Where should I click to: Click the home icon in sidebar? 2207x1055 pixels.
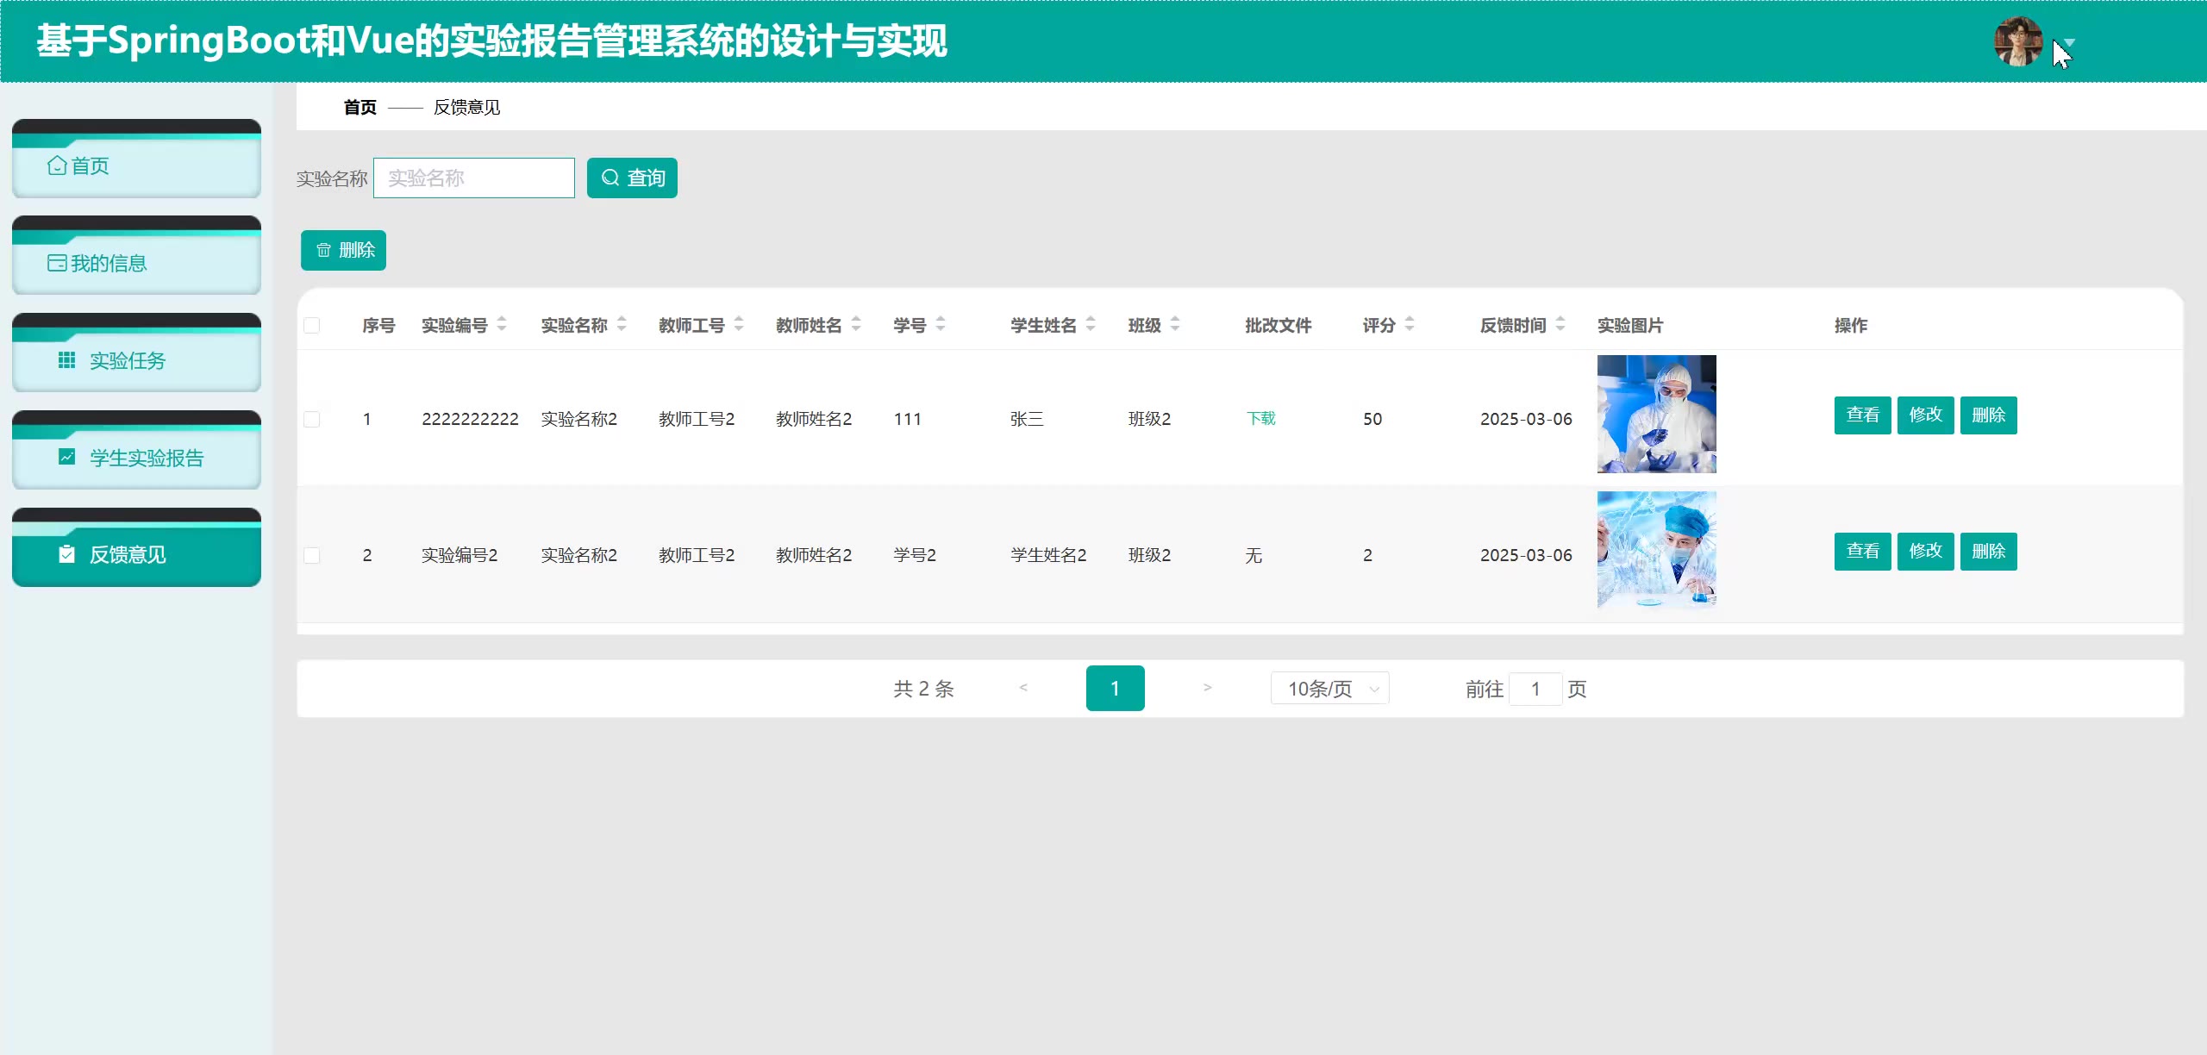[57, 165]
